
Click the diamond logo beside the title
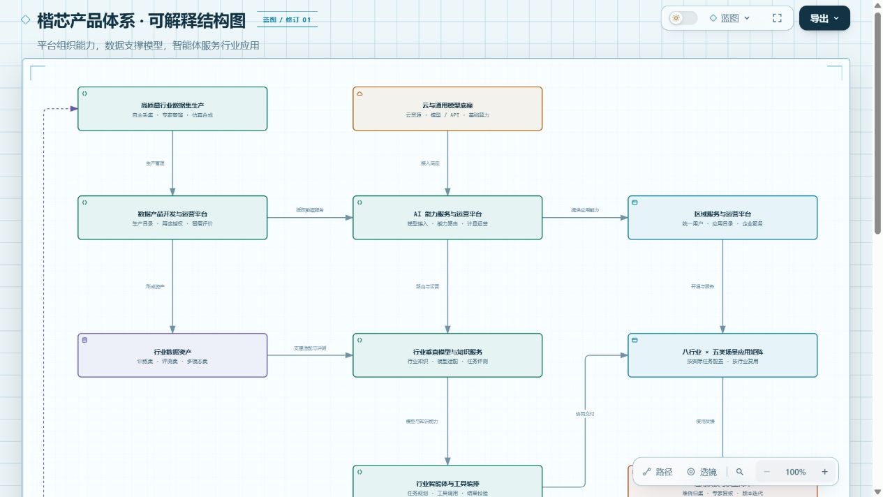(26, 20)
